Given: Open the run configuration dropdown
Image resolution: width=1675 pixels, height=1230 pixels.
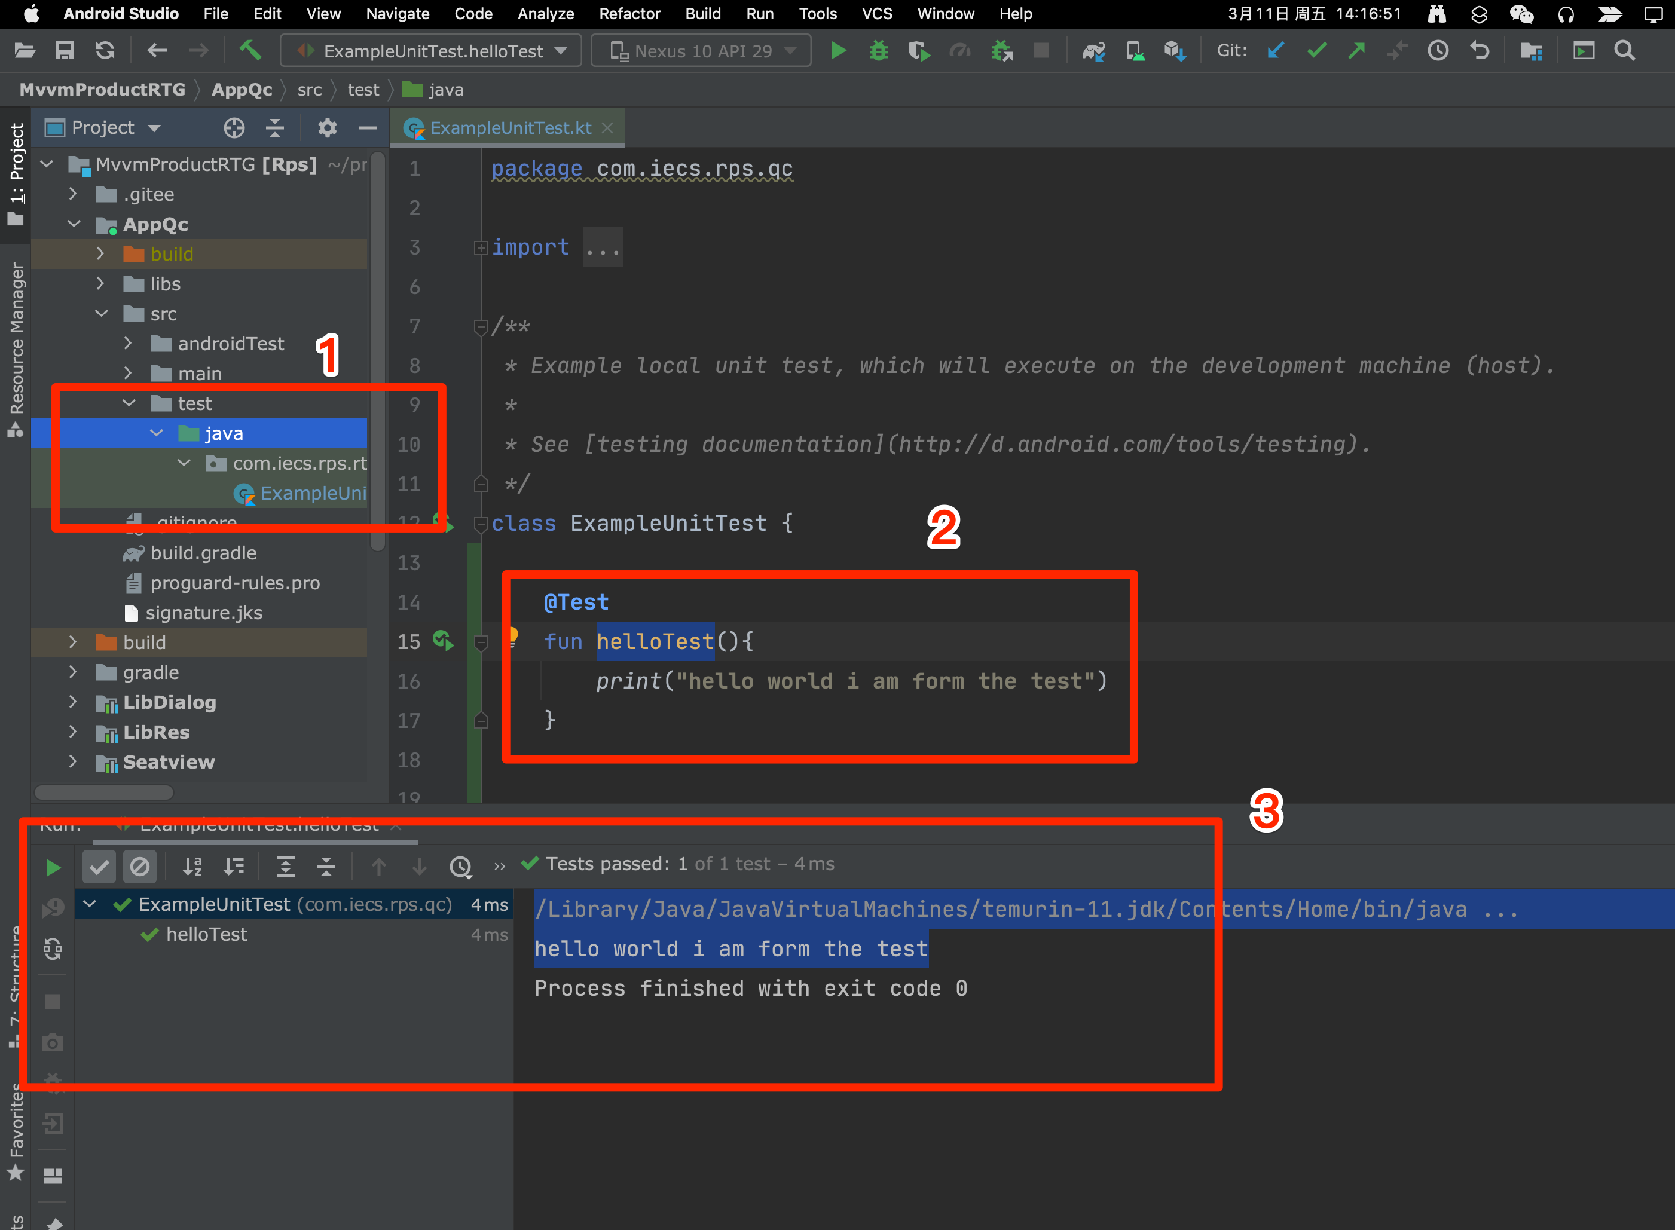Looking at the screenshot, I should click(431, 51).
